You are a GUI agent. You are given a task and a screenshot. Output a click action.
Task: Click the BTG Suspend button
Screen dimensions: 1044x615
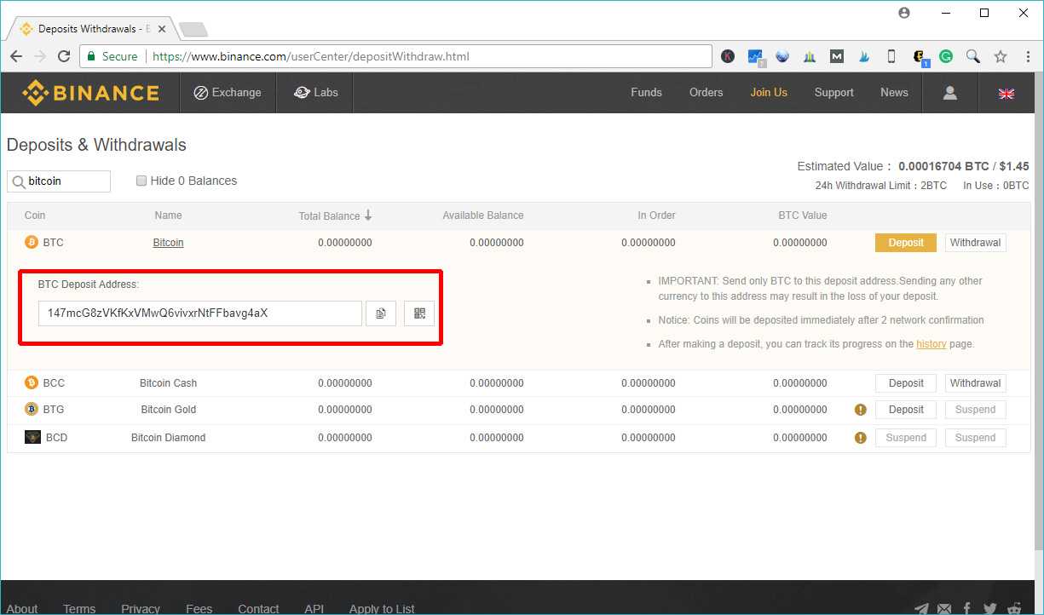tap(975, 410)
